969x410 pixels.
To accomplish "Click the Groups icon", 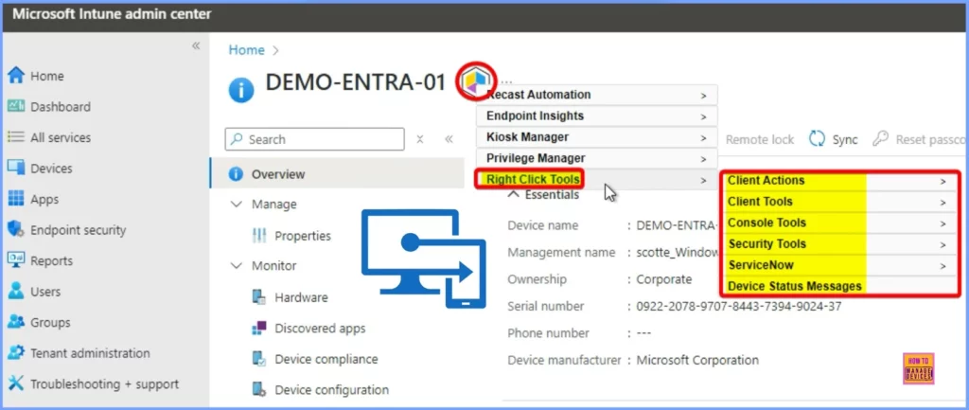I will 15,322.
